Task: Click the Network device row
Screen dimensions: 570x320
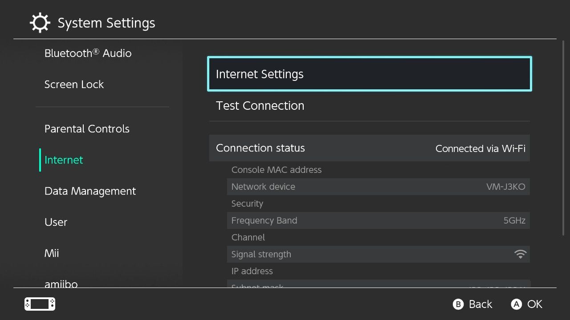Action: [378, 187]
